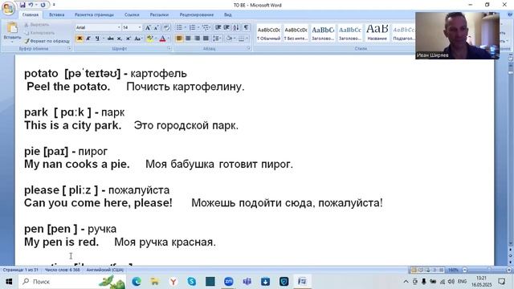Toggle center text alignment
Viewport: 514px width, 289px height.
188,39
